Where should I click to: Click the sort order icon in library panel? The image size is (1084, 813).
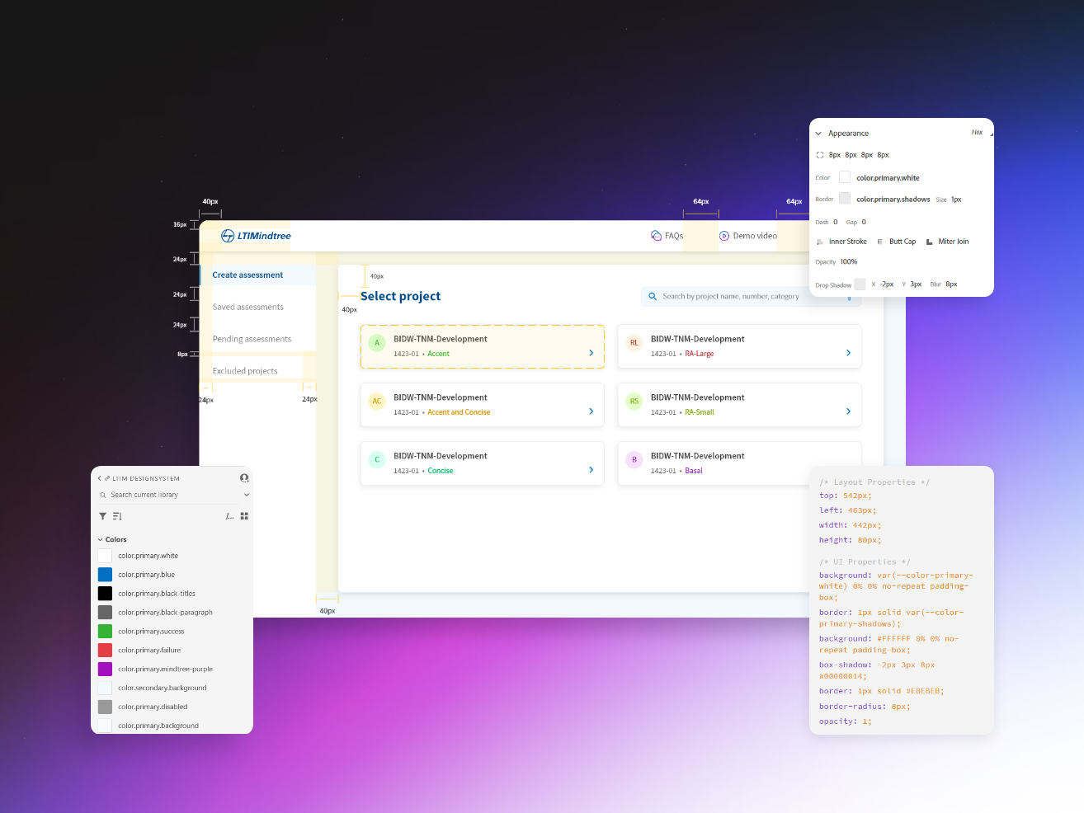[x=117, y=516]
